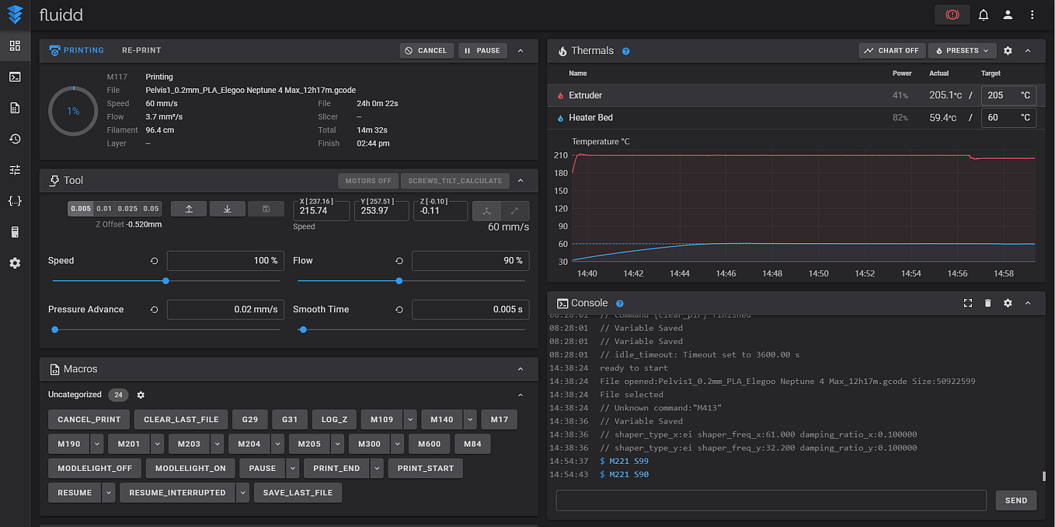Reset the Flow value to default
The width and height of the screenshot is (1055, 527).
pyautogui.click(x=399, y=261)
